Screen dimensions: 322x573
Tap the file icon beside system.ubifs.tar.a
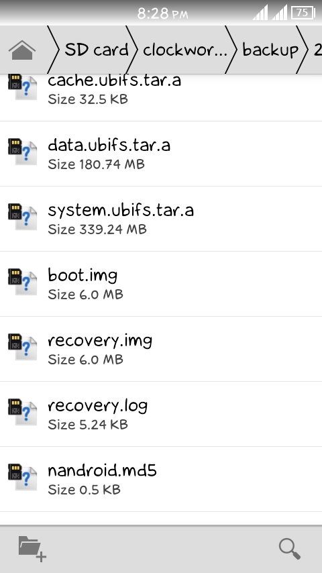pyautogui.click(x=22, y=217)
